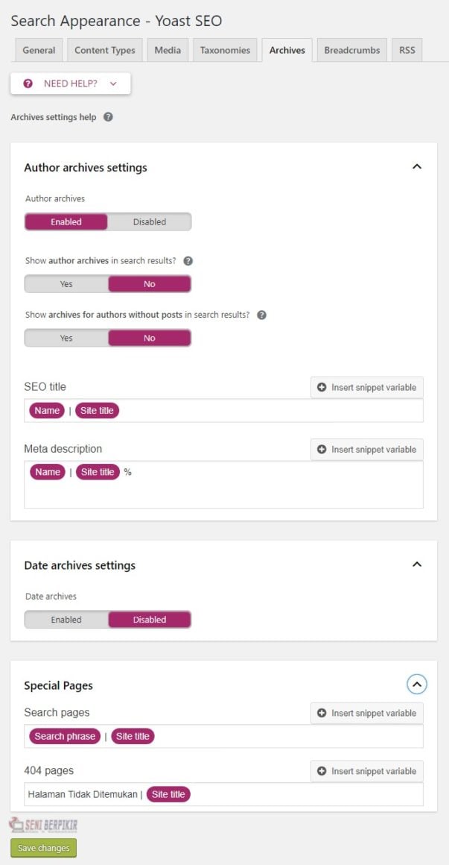The width and height of the screenshot is (449, 865).
Task: Click plus icon on Meta description snippet variable
Action: [x=322, y=450]
